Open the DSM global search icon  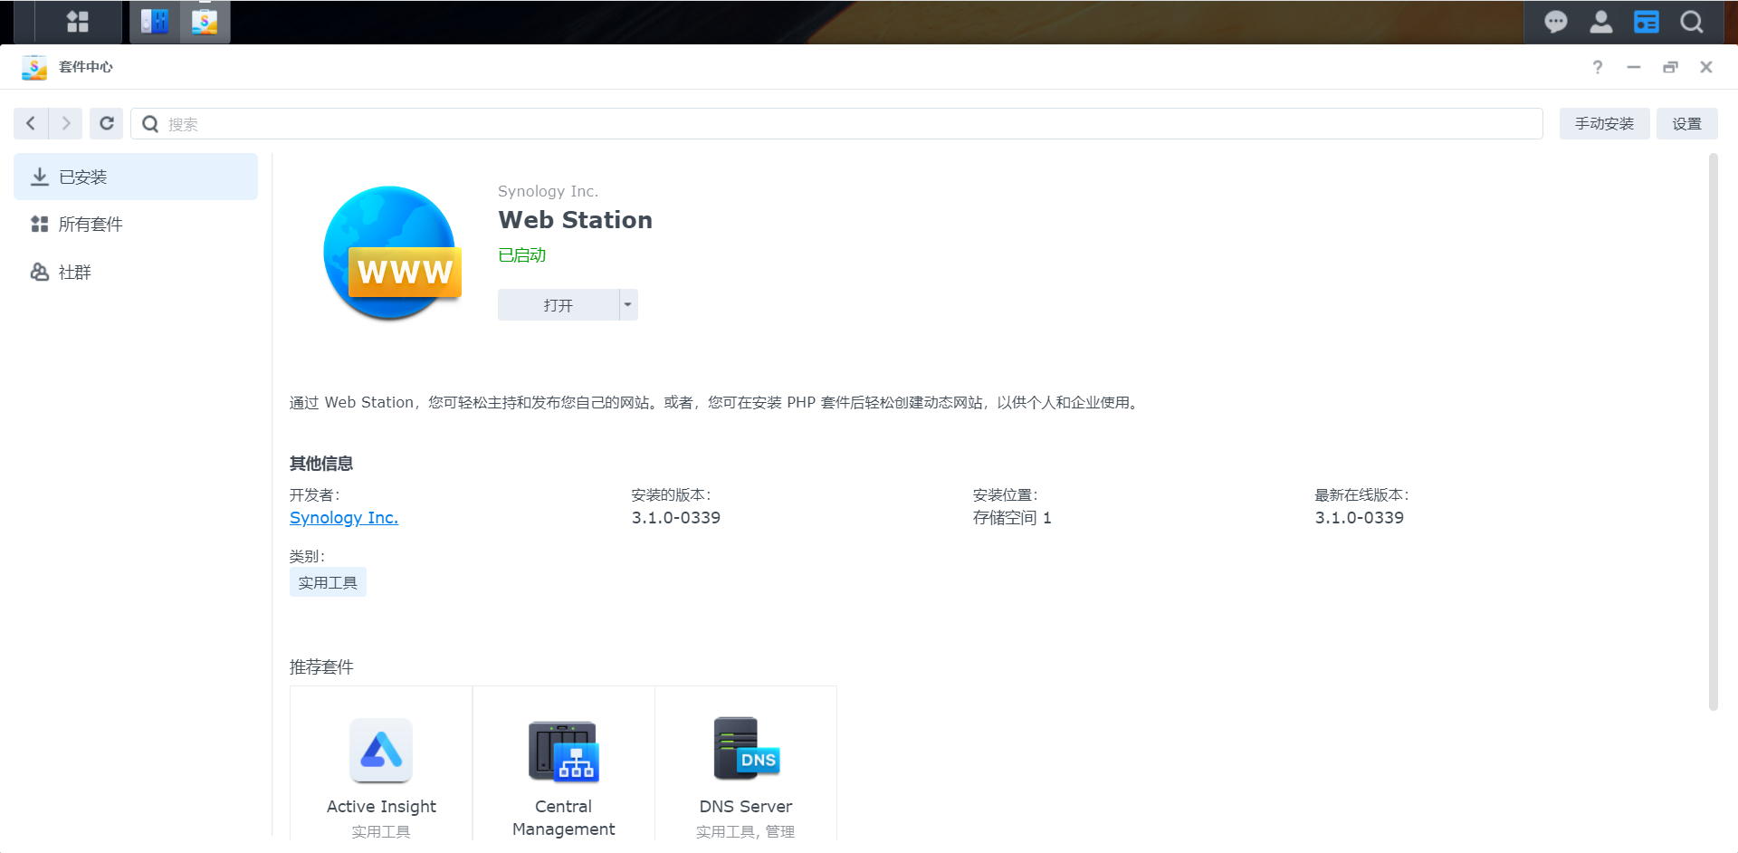(x=1692, y=22)
